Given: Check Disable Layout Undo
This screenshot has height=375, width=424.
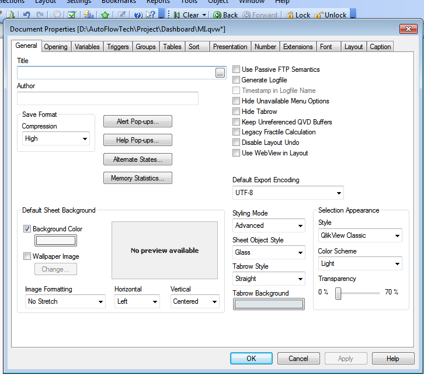Looking at the screenshot, I should (x=236, y=142).
